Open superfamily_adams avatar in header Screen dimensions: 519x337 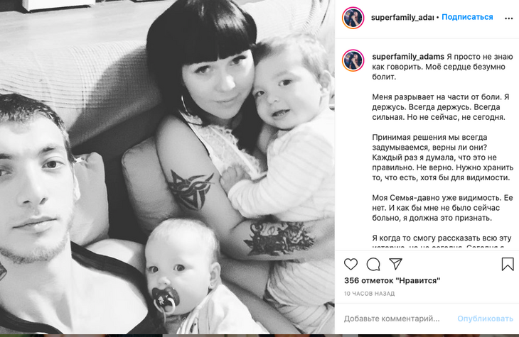353,18
